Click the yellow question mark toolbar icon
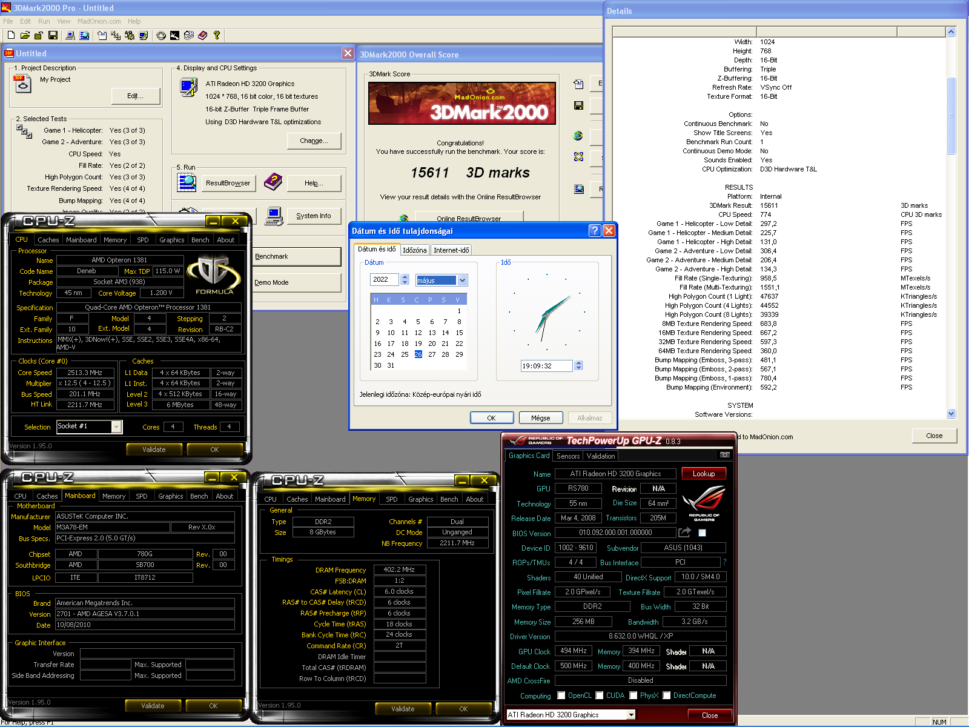969x727 pixels. 217,36
